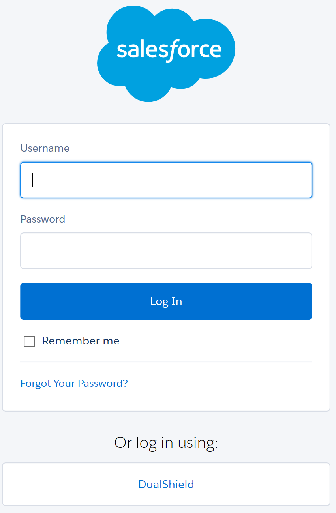Log in using the DualShield option
The height and width of the screenshot is (513, 336).
[x=166, y=484]
